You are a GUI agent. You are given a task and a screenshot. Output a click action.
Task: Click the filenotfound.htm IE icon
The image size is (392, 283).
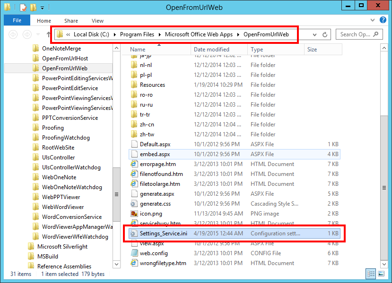point(134,174)
